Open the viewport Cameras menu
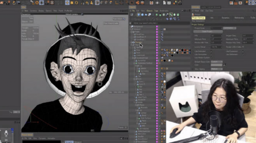 33,11
